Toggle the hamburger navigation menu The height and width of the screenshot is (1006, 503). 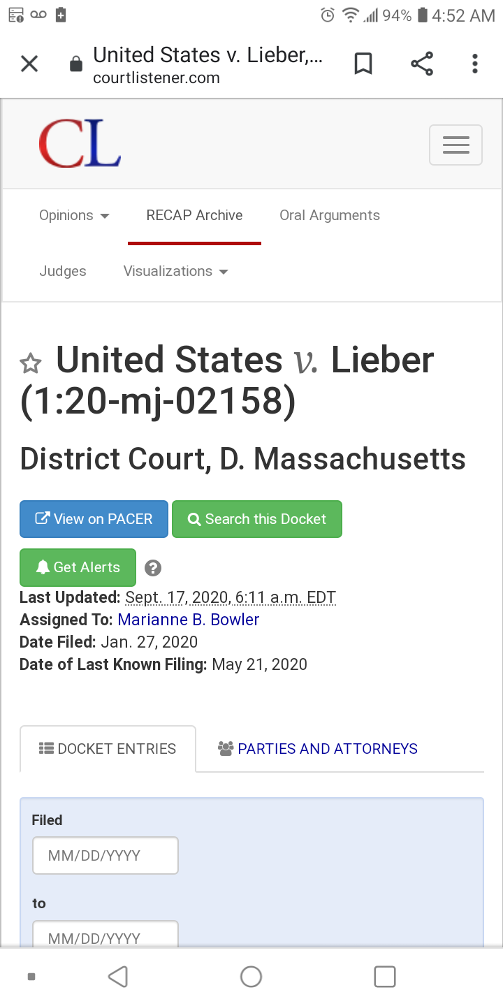tap(455, 145)
